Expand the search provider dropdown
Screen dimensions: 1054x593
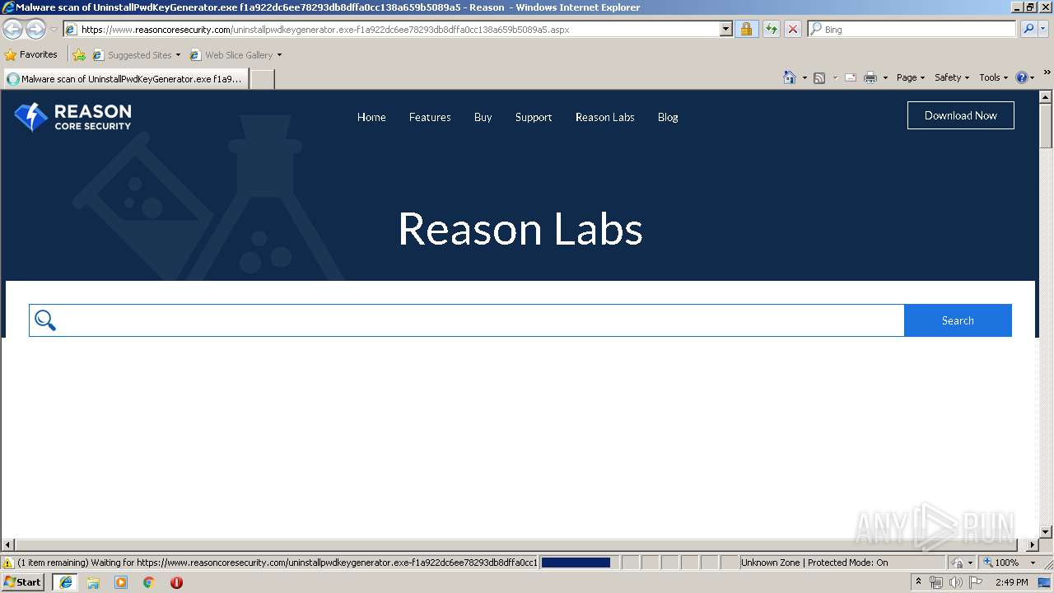[1044, 29]
